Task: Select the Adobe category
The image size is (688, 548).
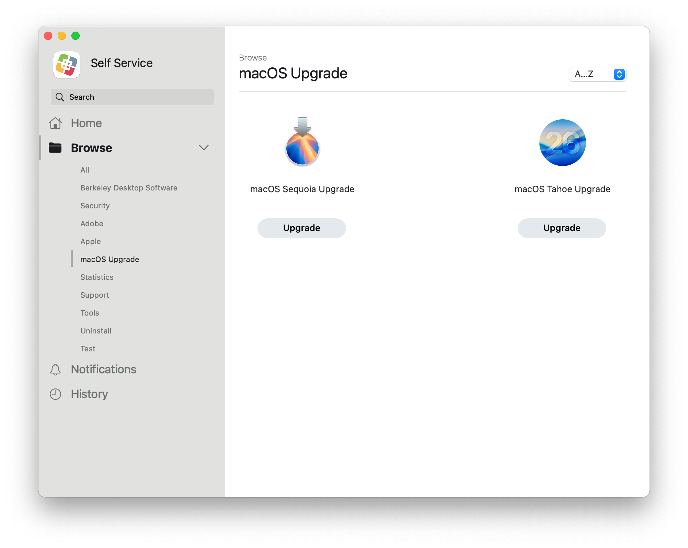Action: [x=92, y=223]
